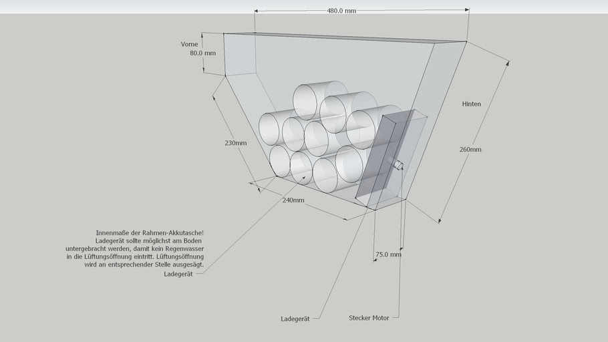Click the Ladegerät label under the note paragraph

pos(178,274)
